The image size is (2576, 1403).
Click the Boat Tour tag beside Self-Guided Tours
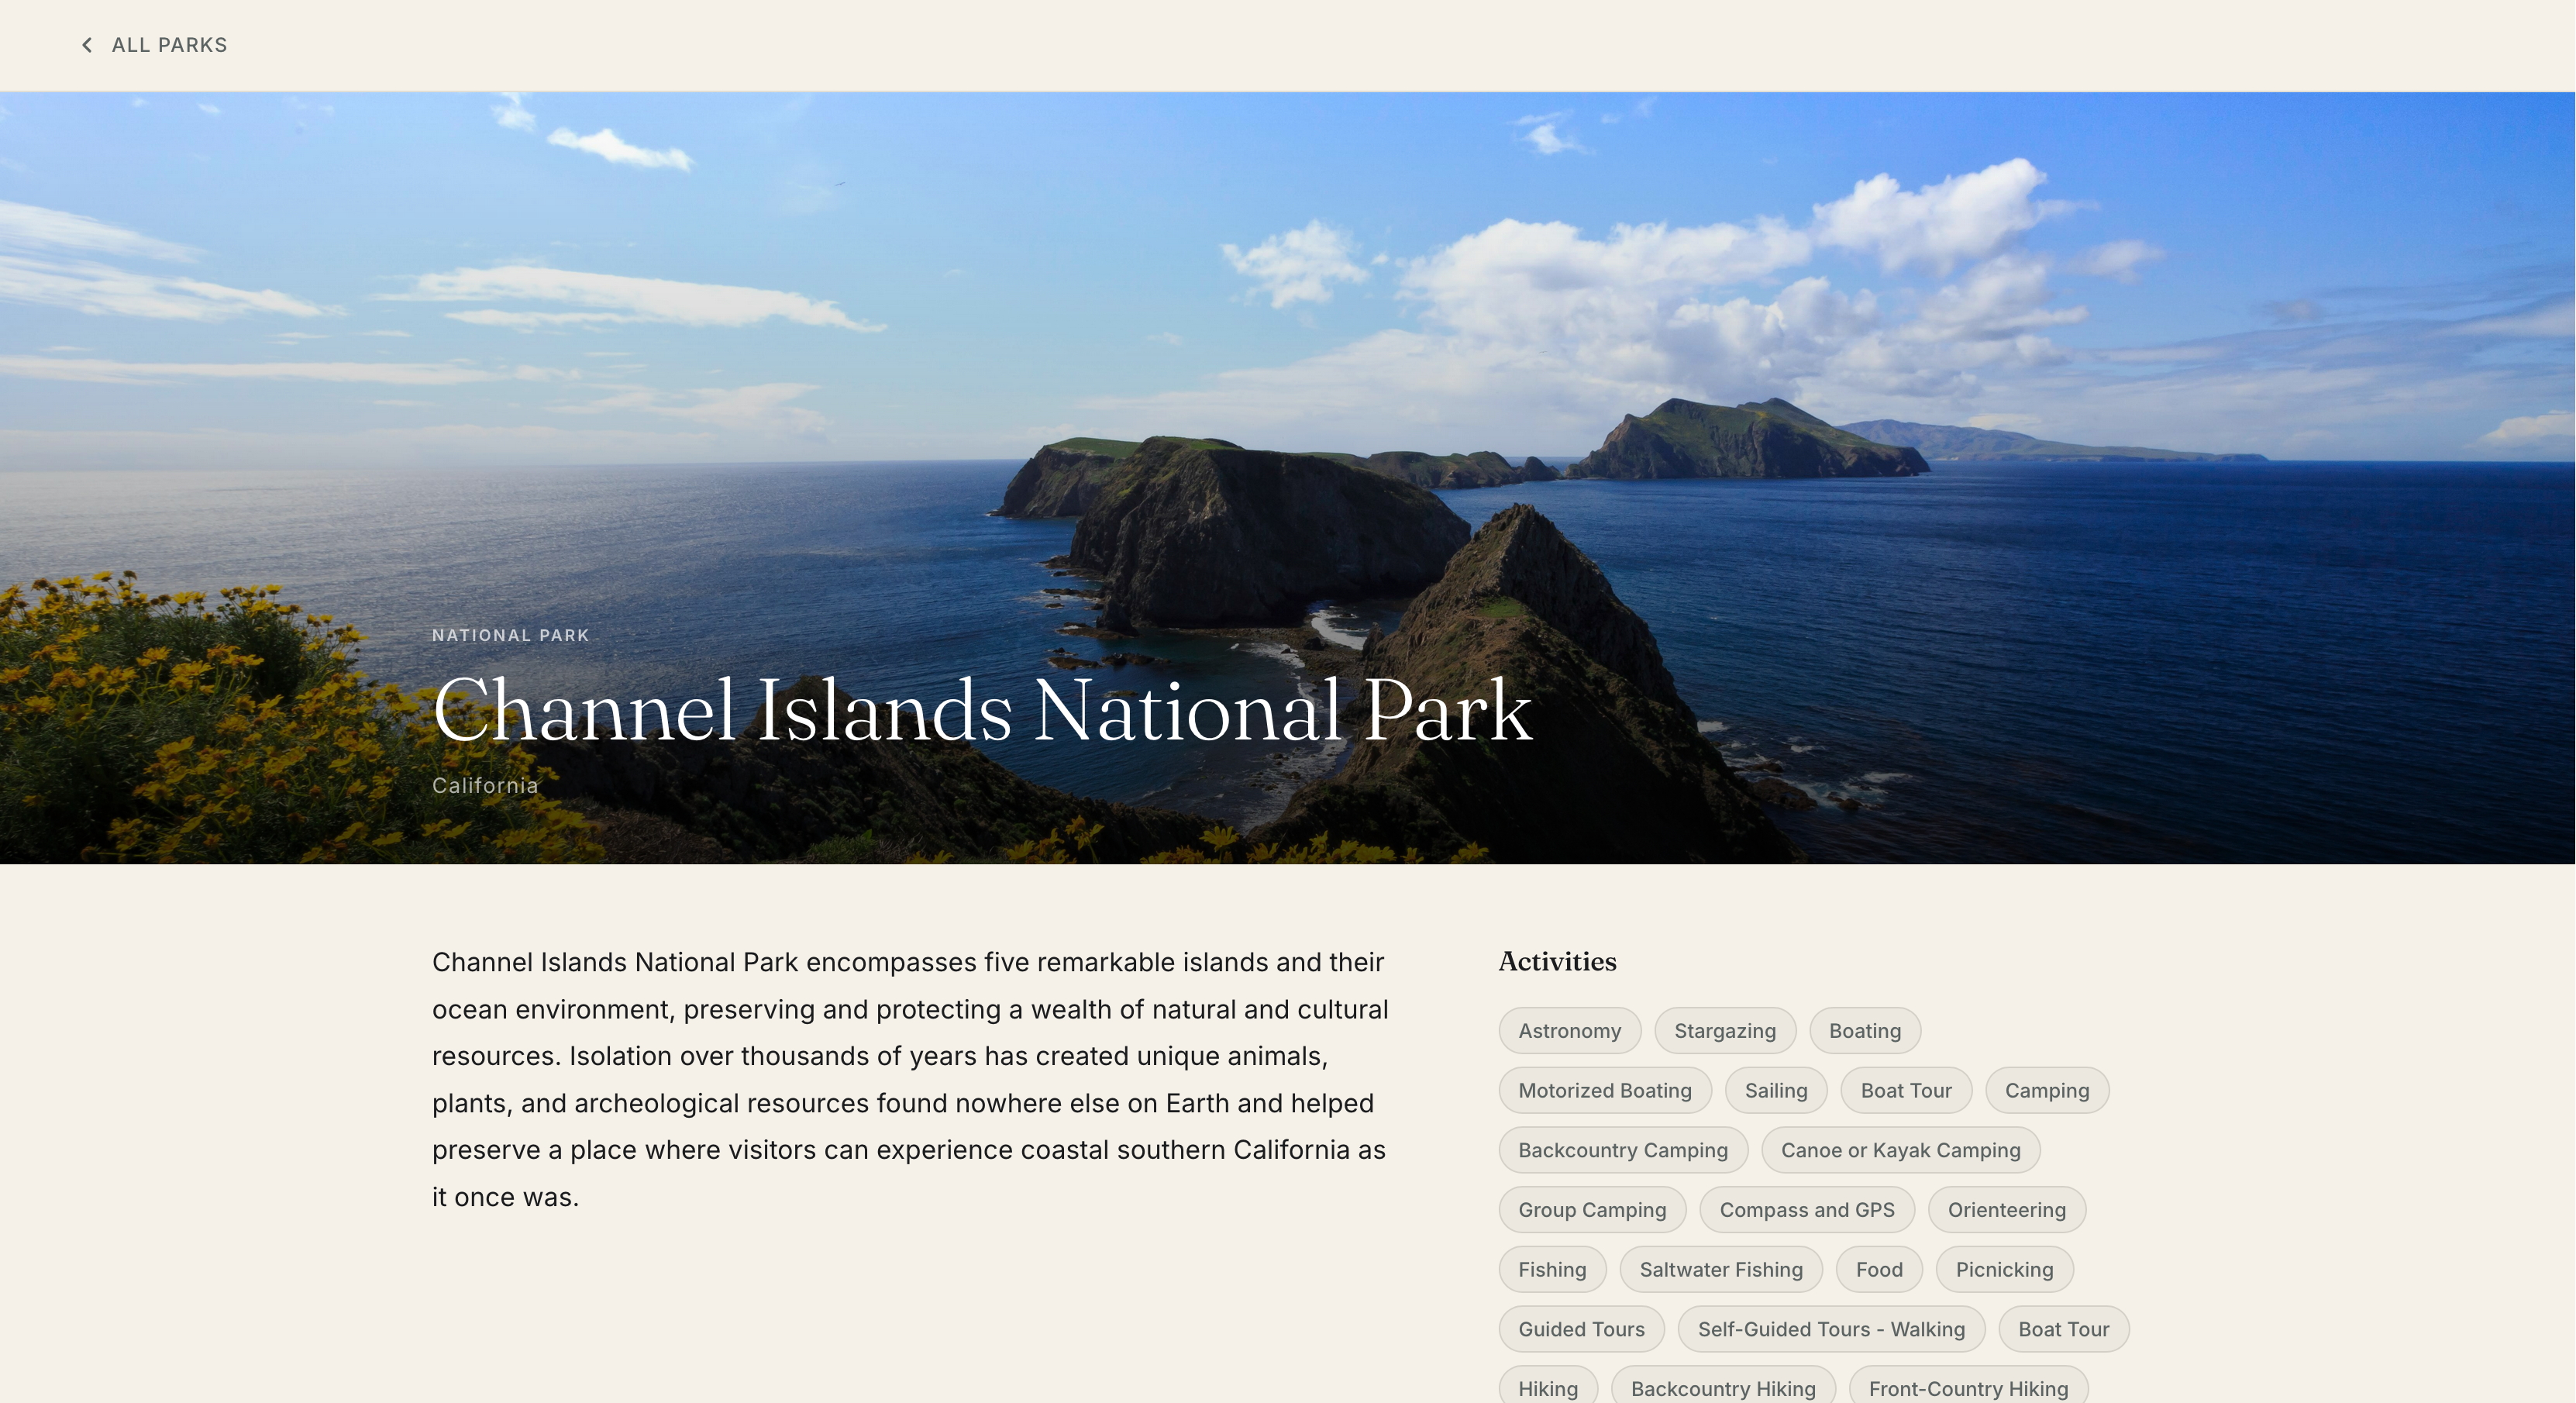pos(2063,1329)
